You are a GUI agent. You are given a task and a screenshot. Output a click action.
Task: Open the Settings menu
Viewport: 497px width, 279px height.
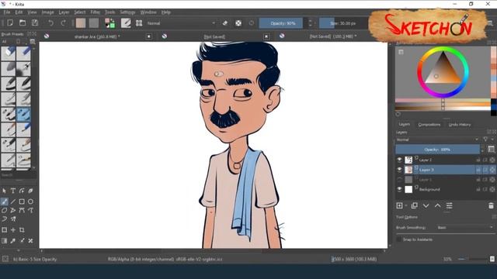[x=127, y=12]
